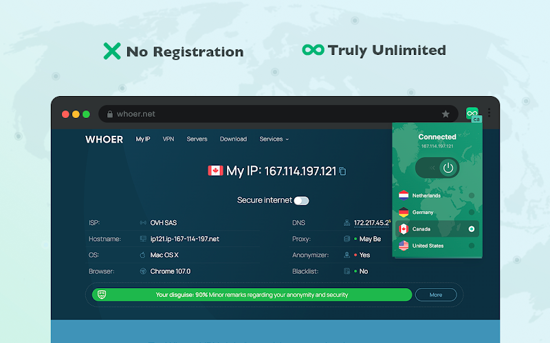Image resolution: width=550 pixels, height=343 pixels.
Task: Toggle the Secure internet switch
Action: coord(301,200)
